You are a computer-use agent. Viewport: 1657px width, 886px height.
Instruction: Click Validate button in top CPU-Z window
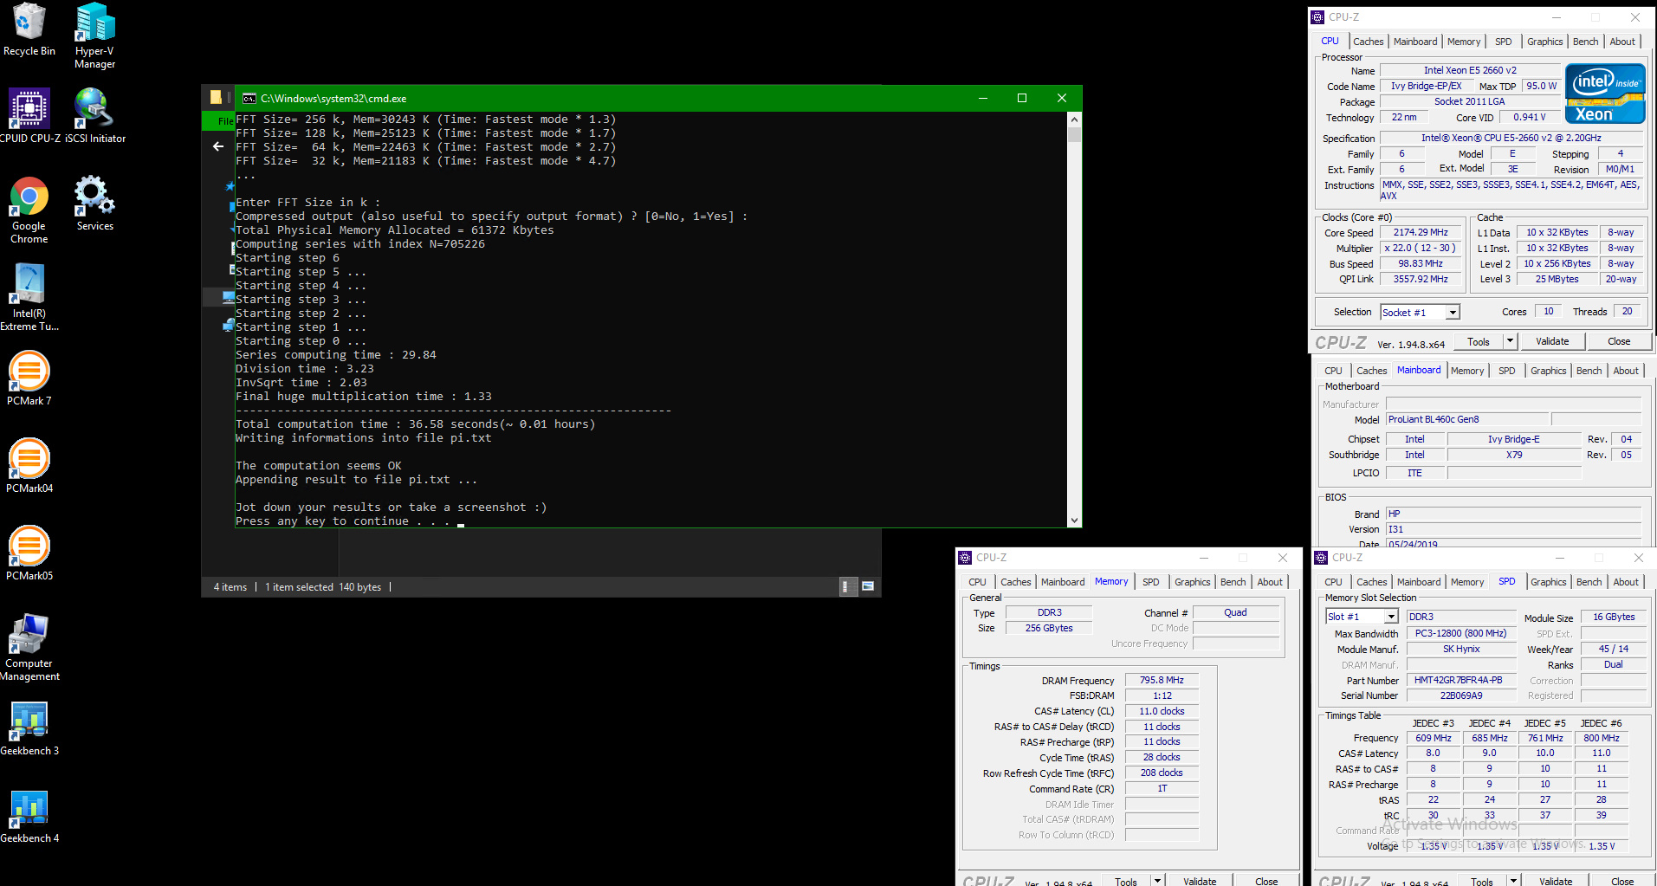[x=1552, y=341]
